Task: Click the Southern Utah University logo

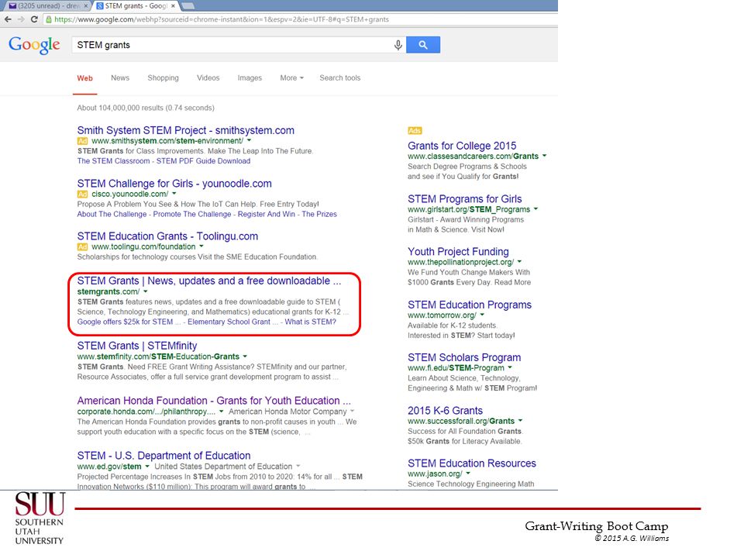Action: (40, 518)
